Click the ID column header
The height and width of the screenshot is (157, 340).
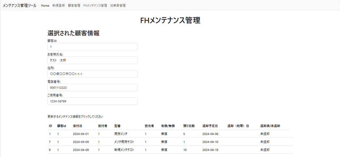coord(50,126)
